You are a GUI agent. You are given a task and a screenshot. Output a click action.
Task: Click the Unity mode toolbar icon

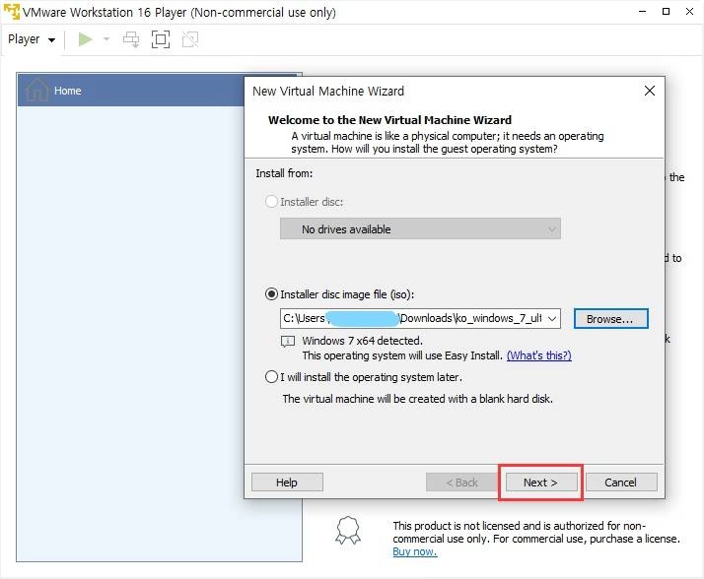[190, 39]
